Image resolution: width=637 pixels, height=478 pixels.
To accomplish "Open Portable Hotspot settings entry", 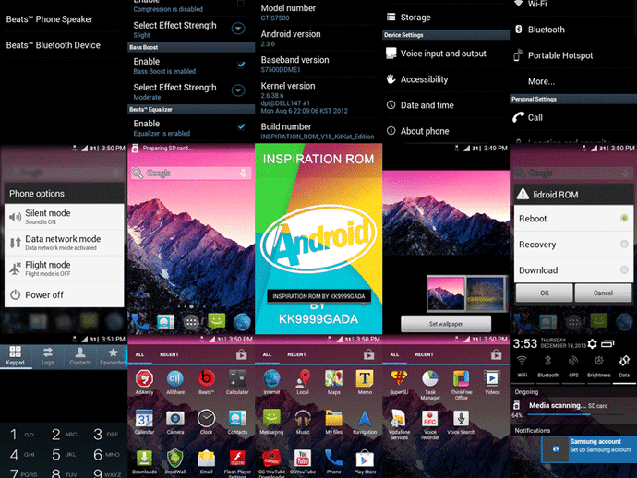I will (573, 55).
